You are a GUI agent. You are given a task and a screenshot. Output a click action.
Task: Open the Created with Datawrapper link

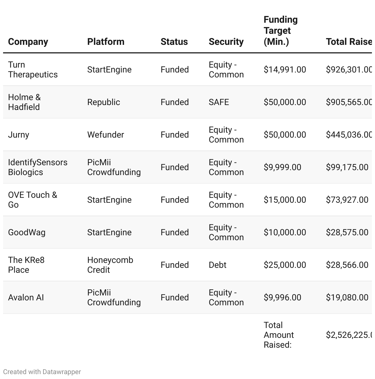click(42, 372)
